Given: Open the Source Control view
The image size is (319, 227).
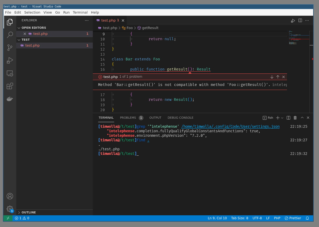Looking at the screenshot, I should [x=10, y=47].
